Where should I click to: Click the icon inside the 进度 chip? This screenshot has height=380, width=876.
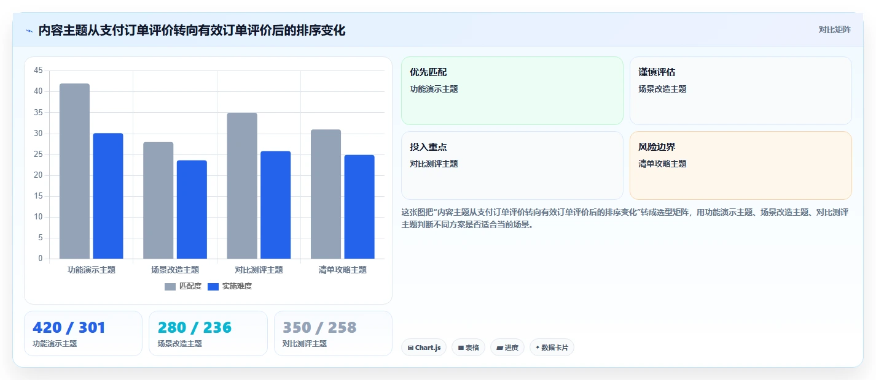click(499, 348)
